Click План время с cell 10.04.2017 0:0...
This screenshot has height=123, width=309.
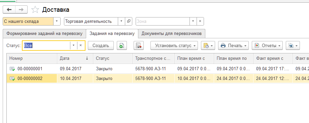click(194, 79)
